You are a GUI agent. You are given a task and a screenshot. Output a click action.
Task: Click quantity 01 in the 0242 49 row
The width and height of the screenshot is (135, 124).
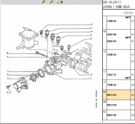pyautogui.click(x=133, y=35)
